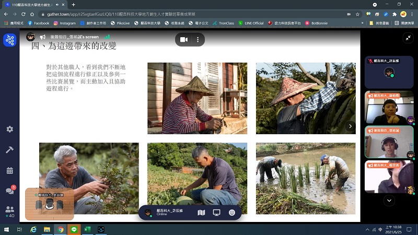
Task: Toggle the camera in the floating control
Action: pos(184,40)
